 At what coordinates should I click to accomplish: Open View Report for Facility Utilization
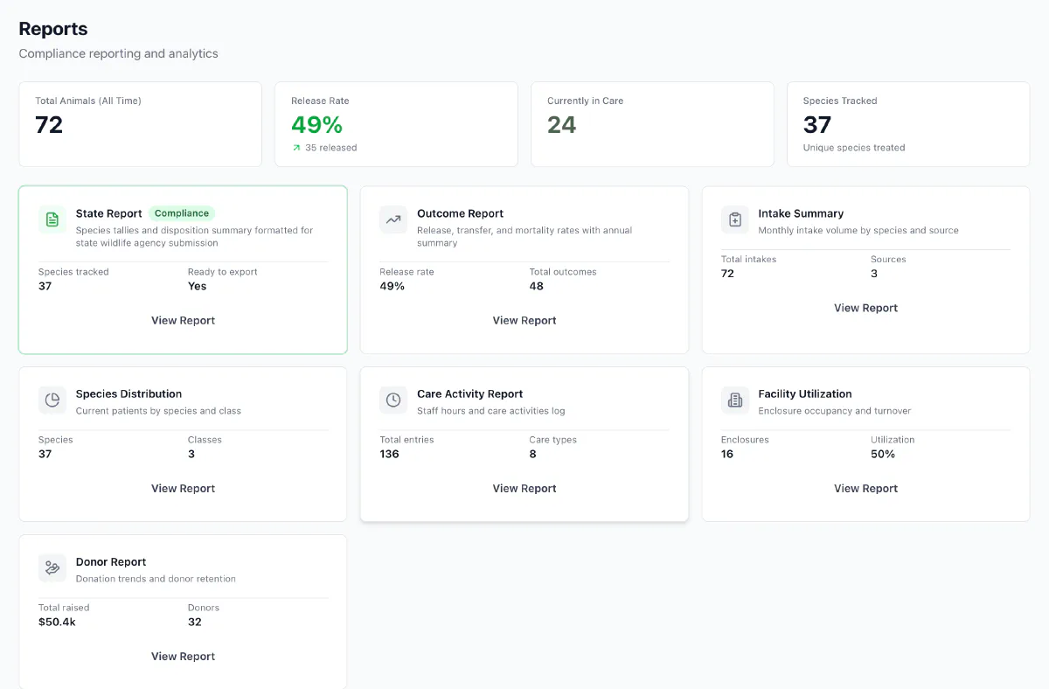point(865,489)
